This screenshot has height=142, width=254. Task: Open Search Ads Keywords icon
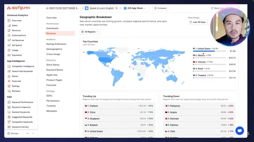pos(9,71)
